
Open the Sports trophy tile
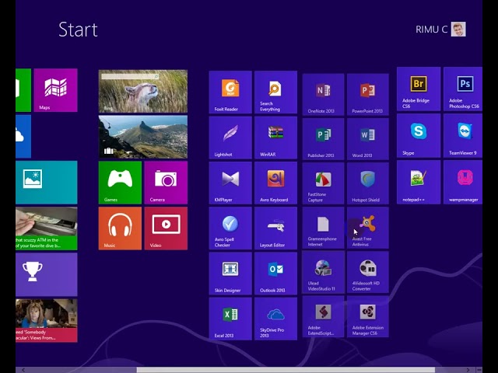(x=47, y=274)
